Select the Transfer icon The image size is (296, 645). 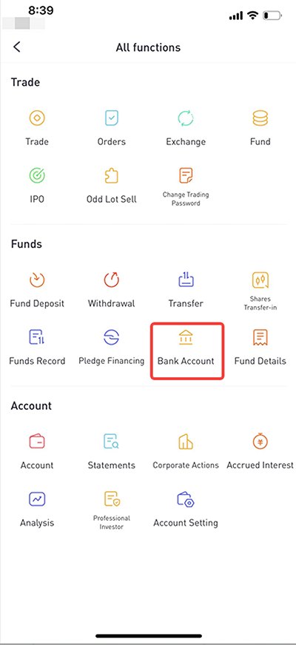pos(186,280)
